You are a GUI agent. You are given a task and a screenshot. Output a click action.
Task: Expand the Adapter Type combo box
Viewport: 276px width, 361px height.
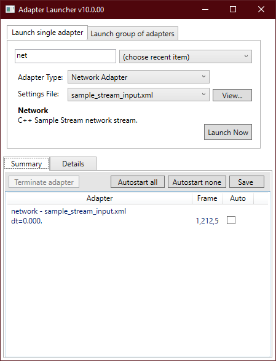(138, 77)
